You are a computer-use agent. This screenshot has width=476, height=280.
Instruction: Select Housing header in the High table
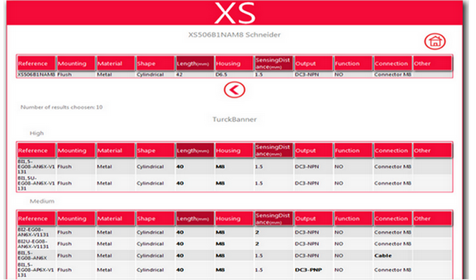(x=235, y=150)
